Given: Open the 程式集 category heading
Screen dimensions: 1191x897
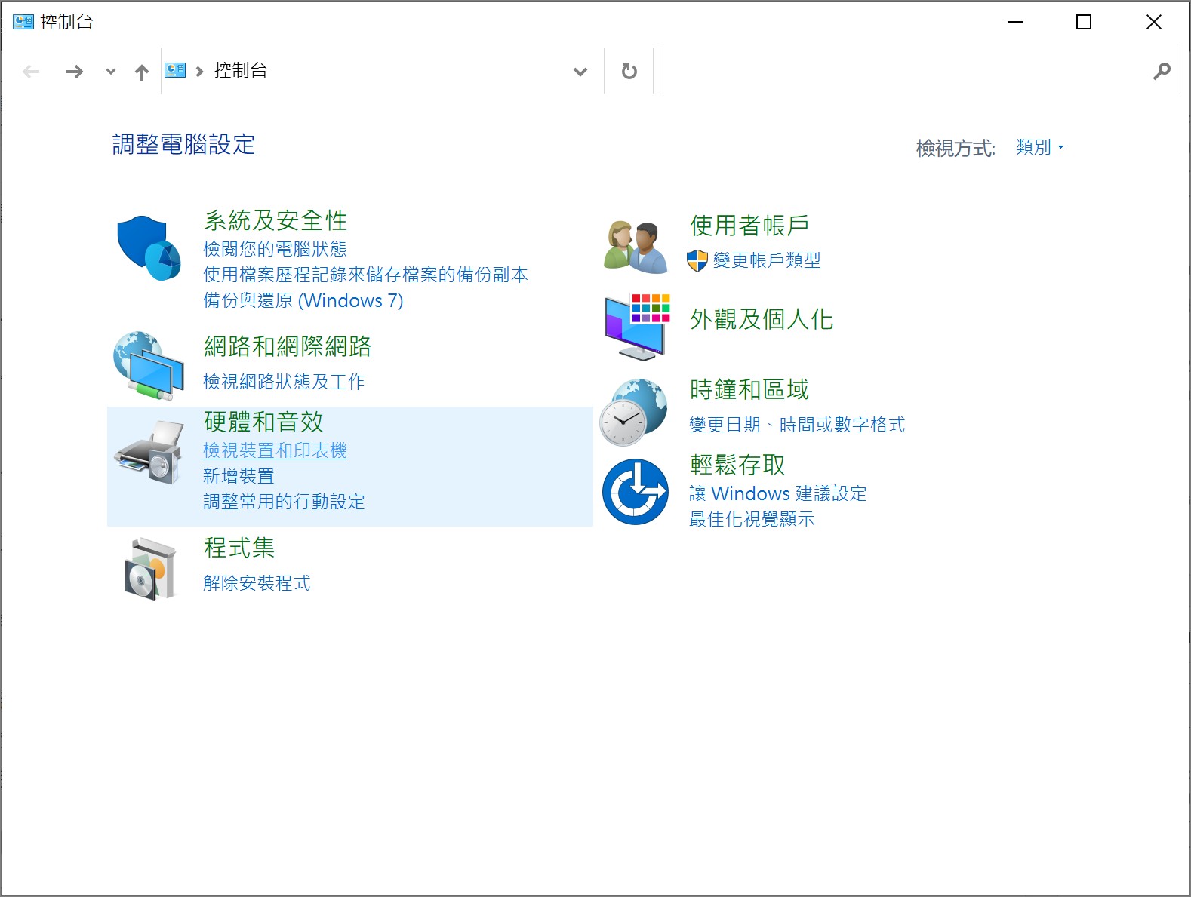Looking at the screenshot, I should (x=239, y=548).
